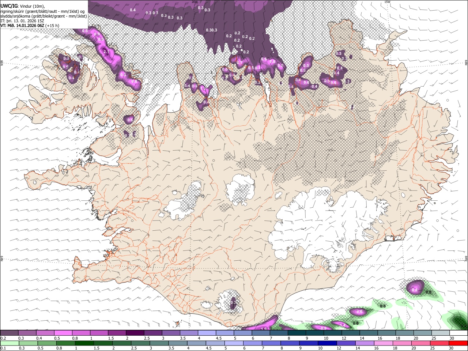
Task: Click the navy blue 10 mm swatch in the lower legend
Action: pyautogui.click(x=327, y=343)
